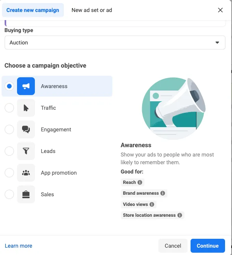The image size is (232, 255).
Task: Click the Traffic cursor icon
Action: pos(26,108)
